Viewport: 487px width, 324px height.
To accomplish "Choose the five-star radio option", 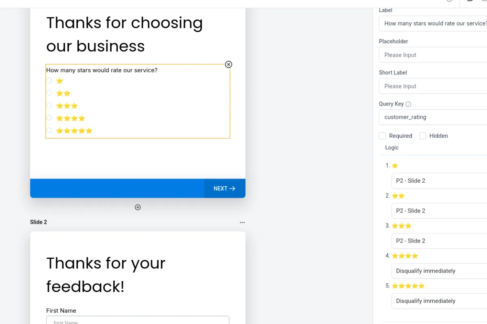I will tap(49, 130).
